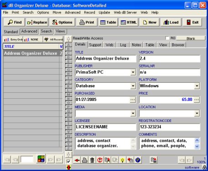208x171 pixels.
Task: Click the Options toolbar button with tools icon
Action: pyautogui.click(x=62, y=22)
